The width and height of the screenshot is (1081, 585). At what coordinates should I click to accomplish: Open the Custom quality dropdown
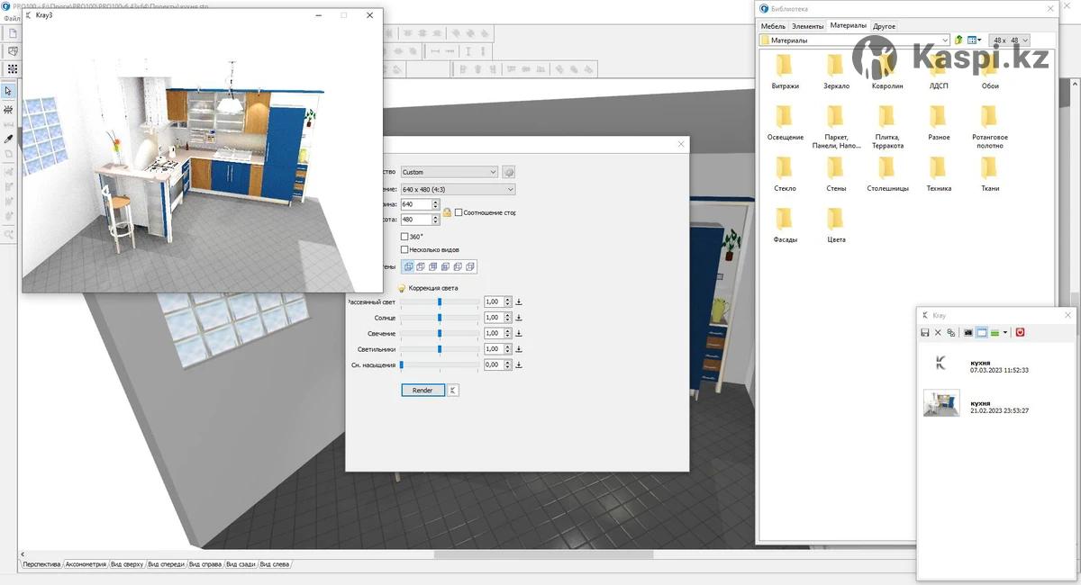coord(449,172)
